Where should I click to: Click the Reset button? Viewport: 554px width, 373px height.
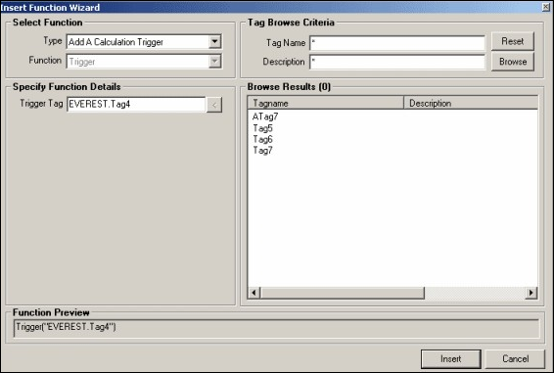pyautogui.click(x=512, y=41)
